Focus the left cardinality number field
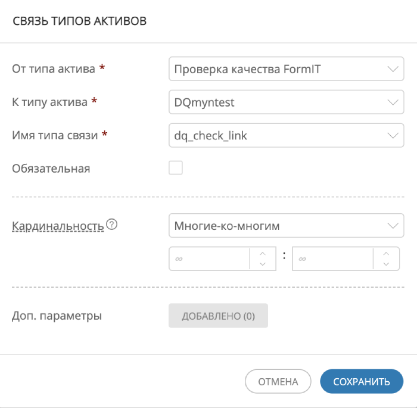The height and width of the screenshot is (408, 417). pyautogui.click(x=208, y=259)
